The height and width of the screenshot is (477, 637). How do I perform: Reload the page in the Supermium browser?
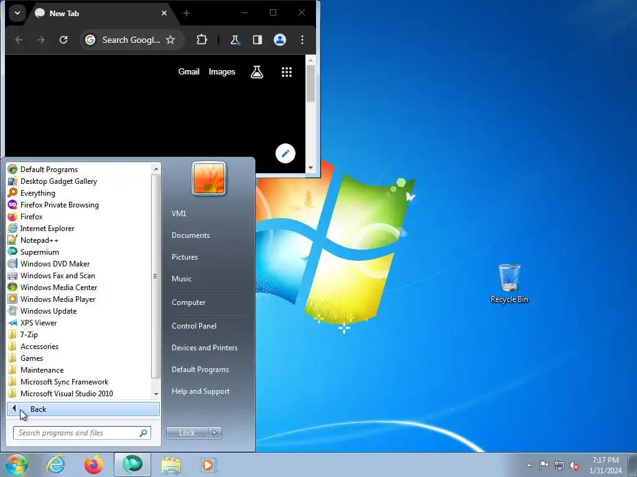pos(63,40)
